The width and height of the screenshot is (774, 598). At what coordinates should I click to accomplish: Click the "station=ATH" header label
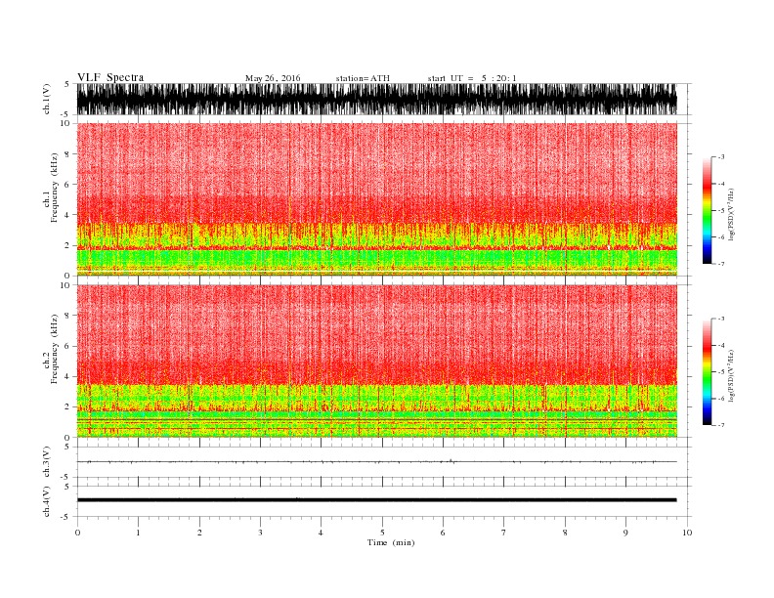(x=363, y=78)
